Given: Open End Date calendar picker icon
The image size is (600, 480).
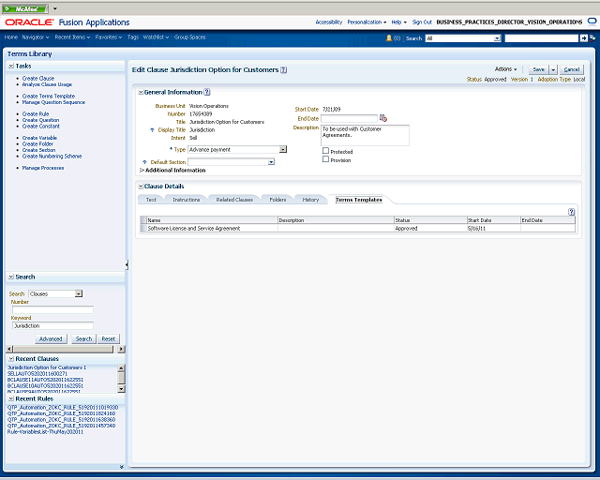Looking at the screenshot, I should point(383,118).
